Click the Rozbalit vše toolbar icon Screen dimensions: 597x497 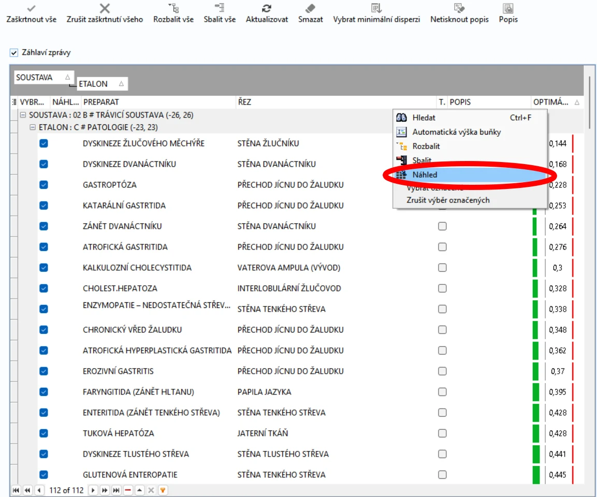click(x=173, y=8)
